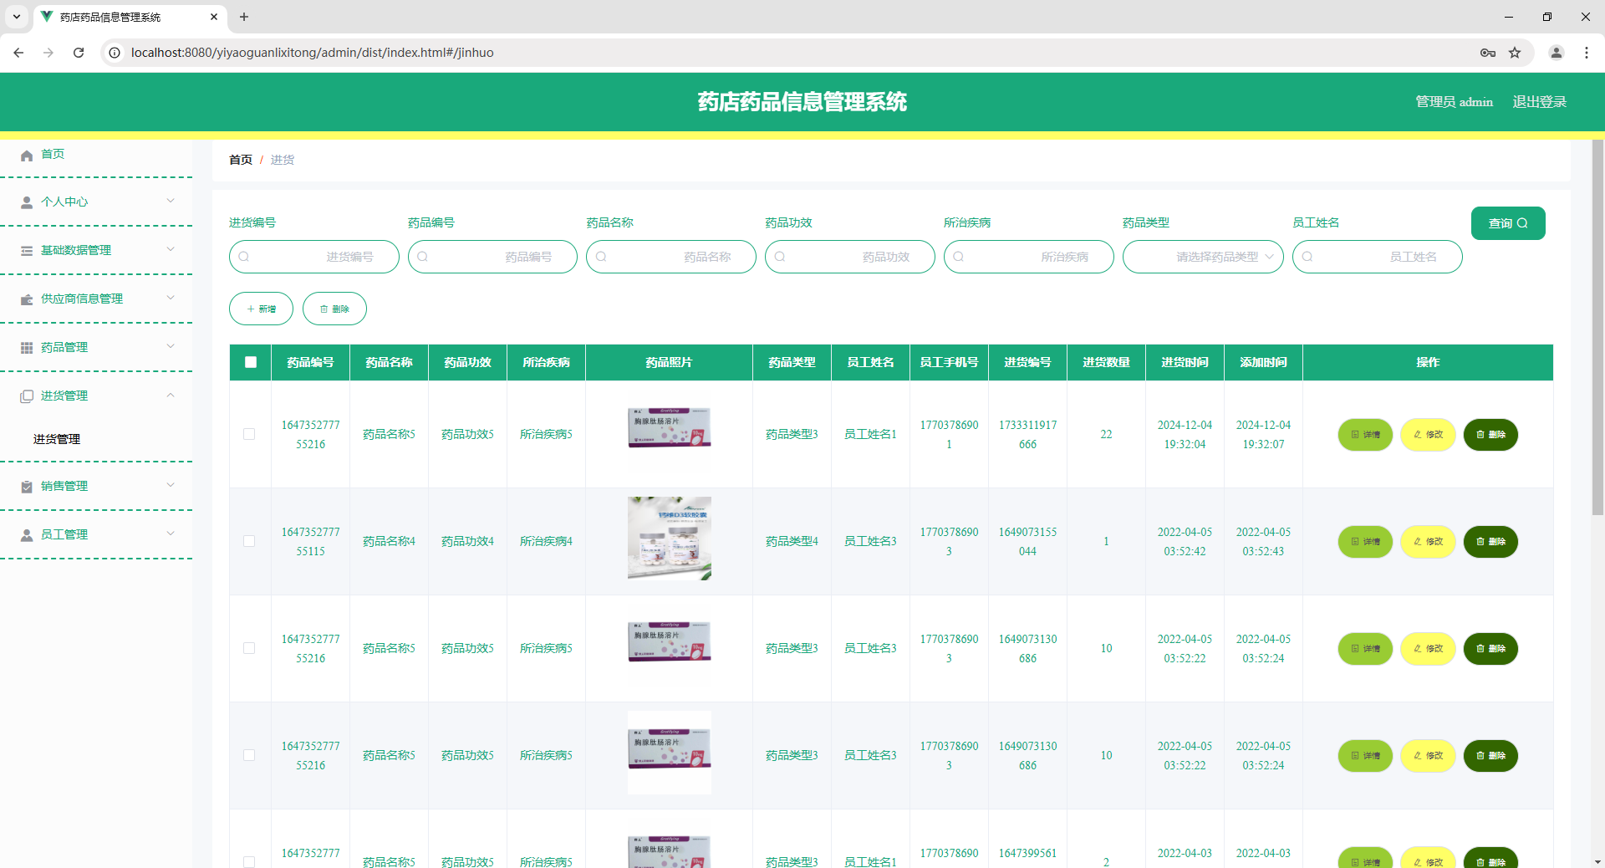Click the batch 删除 button above table
This screenshot has width=1605, height=868.
point(334,309)
